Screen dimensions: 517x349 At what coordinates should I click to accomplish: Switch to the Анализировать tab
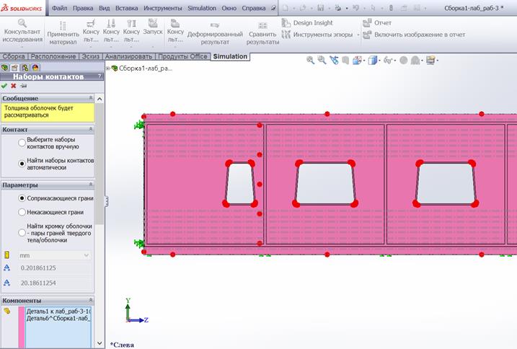click(128, 56)
